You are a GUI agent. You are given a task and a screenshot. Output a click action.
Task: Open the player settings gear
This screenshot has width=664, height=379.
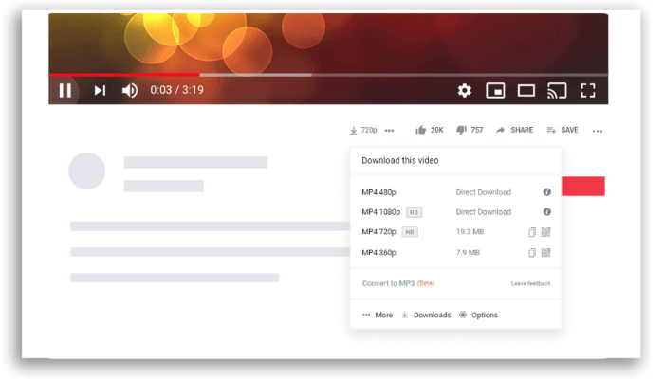coord(465,90)
